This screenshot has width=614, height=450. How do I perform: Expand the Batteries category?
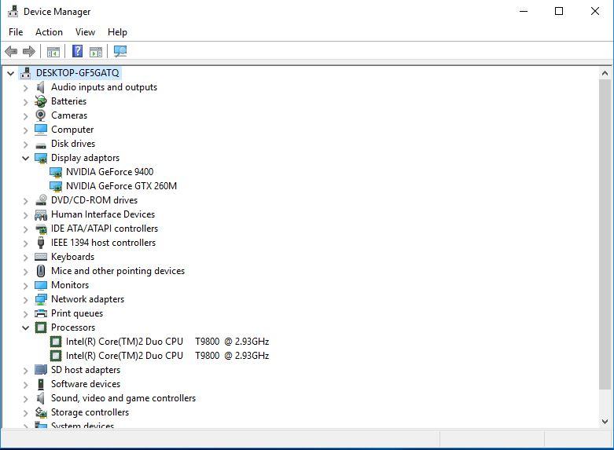point(25,102)
